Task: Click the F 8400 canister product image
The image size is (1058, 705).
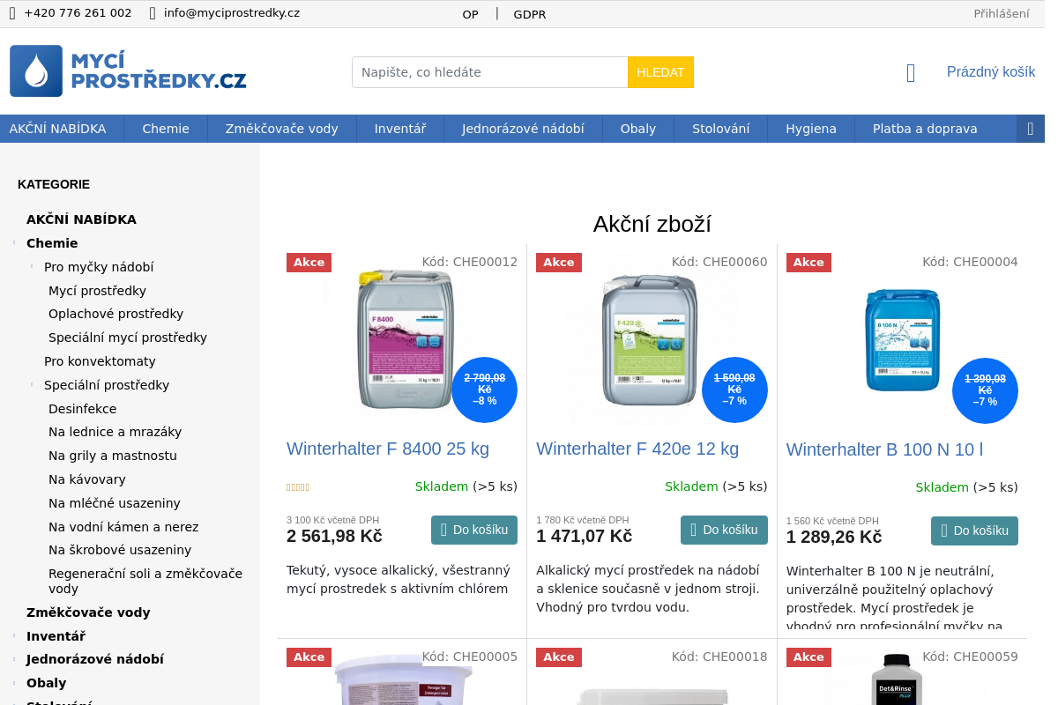Action: tap(406, 339)
